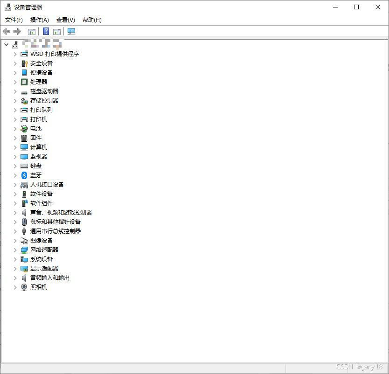Image resolution: width=389 pixels, height=374 pixels.
Task: Expand the 打印机 node
Action: pyautogui.click(x=15, y=119)
